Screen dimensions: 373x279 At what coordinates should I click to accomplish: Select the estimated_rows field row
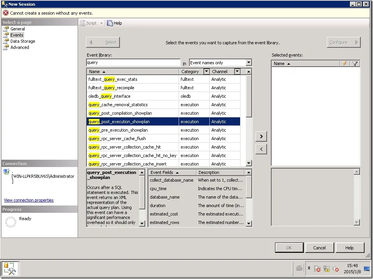click(197, 222)
